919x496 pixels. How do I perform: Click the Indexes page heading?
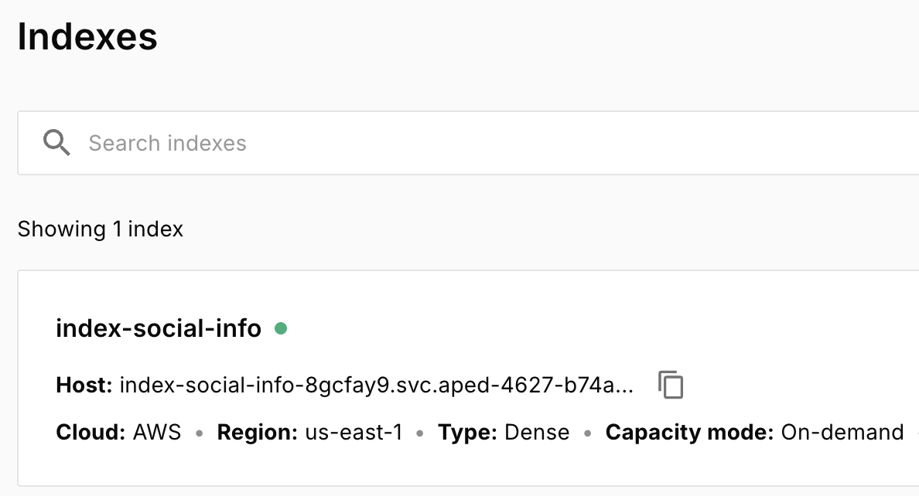pos(87,36)
